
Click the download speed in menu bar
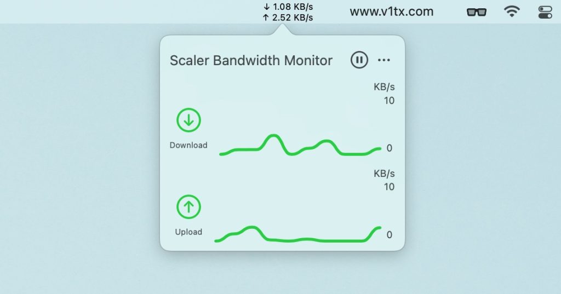click(x=288, y=7)
